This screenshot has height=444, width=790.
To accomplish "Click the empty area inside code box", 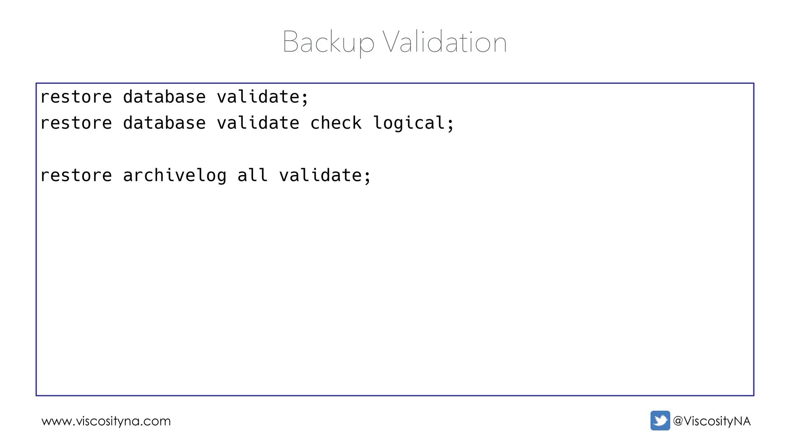I will click(395, 288).
